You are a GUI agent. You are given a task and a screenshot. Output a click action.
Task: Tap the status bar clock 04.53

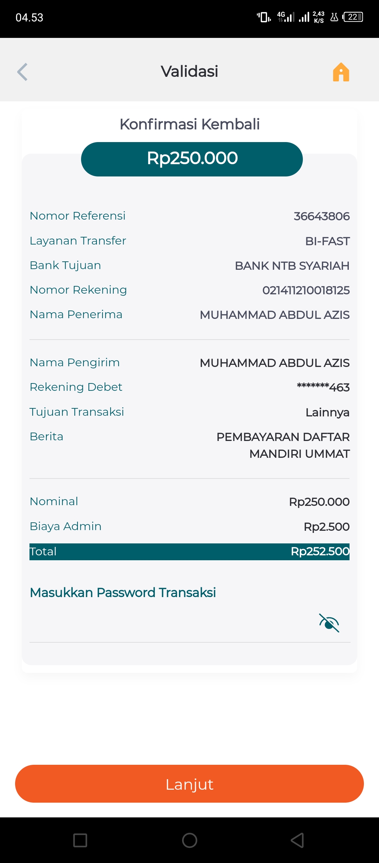(29, 18)
